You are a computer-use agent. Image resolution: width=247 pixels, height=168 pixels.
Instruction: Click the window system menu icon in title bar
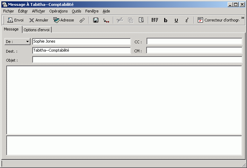click(5, 5)
